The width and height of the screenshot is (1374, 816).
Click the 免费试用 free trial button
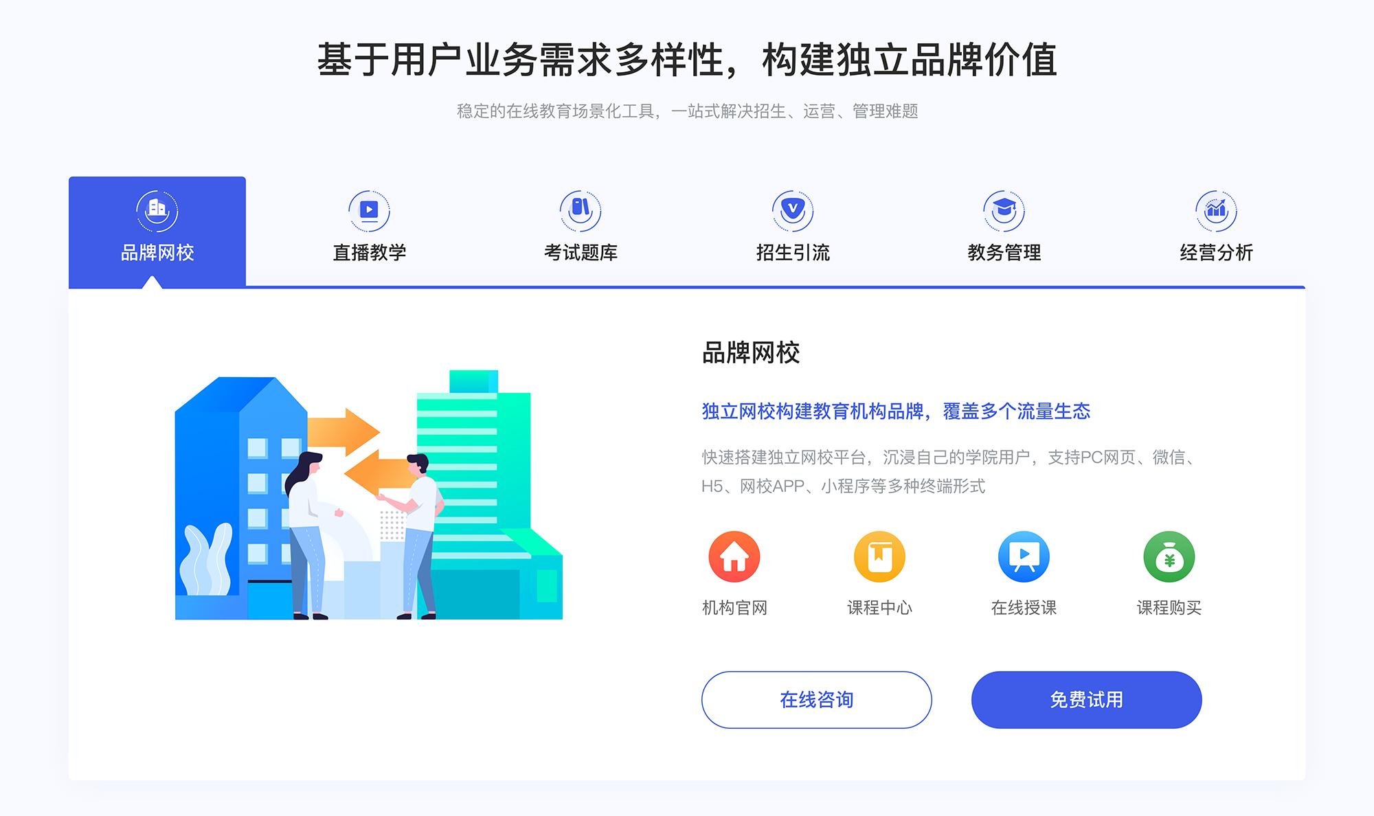click(1060, 701)
